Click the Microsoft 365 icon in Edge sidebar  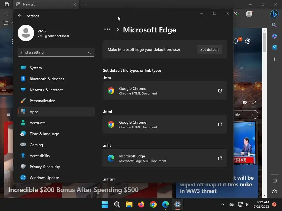[x=275, y=36]
